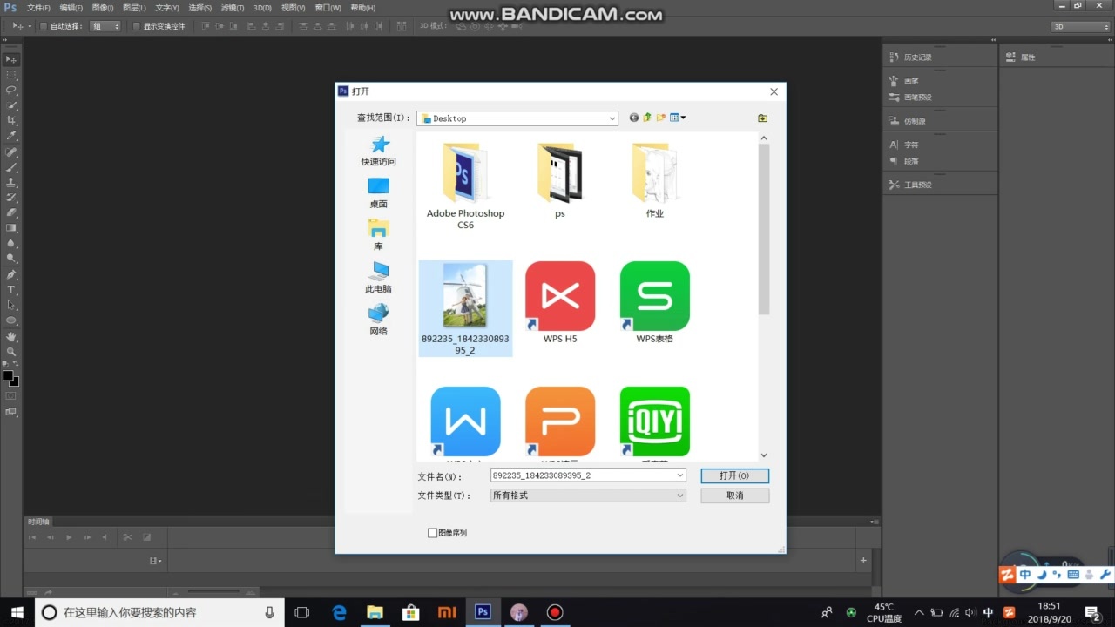Screen dimensions: 1115x627
Task: Select the WPS H5 shortcut
Action: (x=560, y=303)
